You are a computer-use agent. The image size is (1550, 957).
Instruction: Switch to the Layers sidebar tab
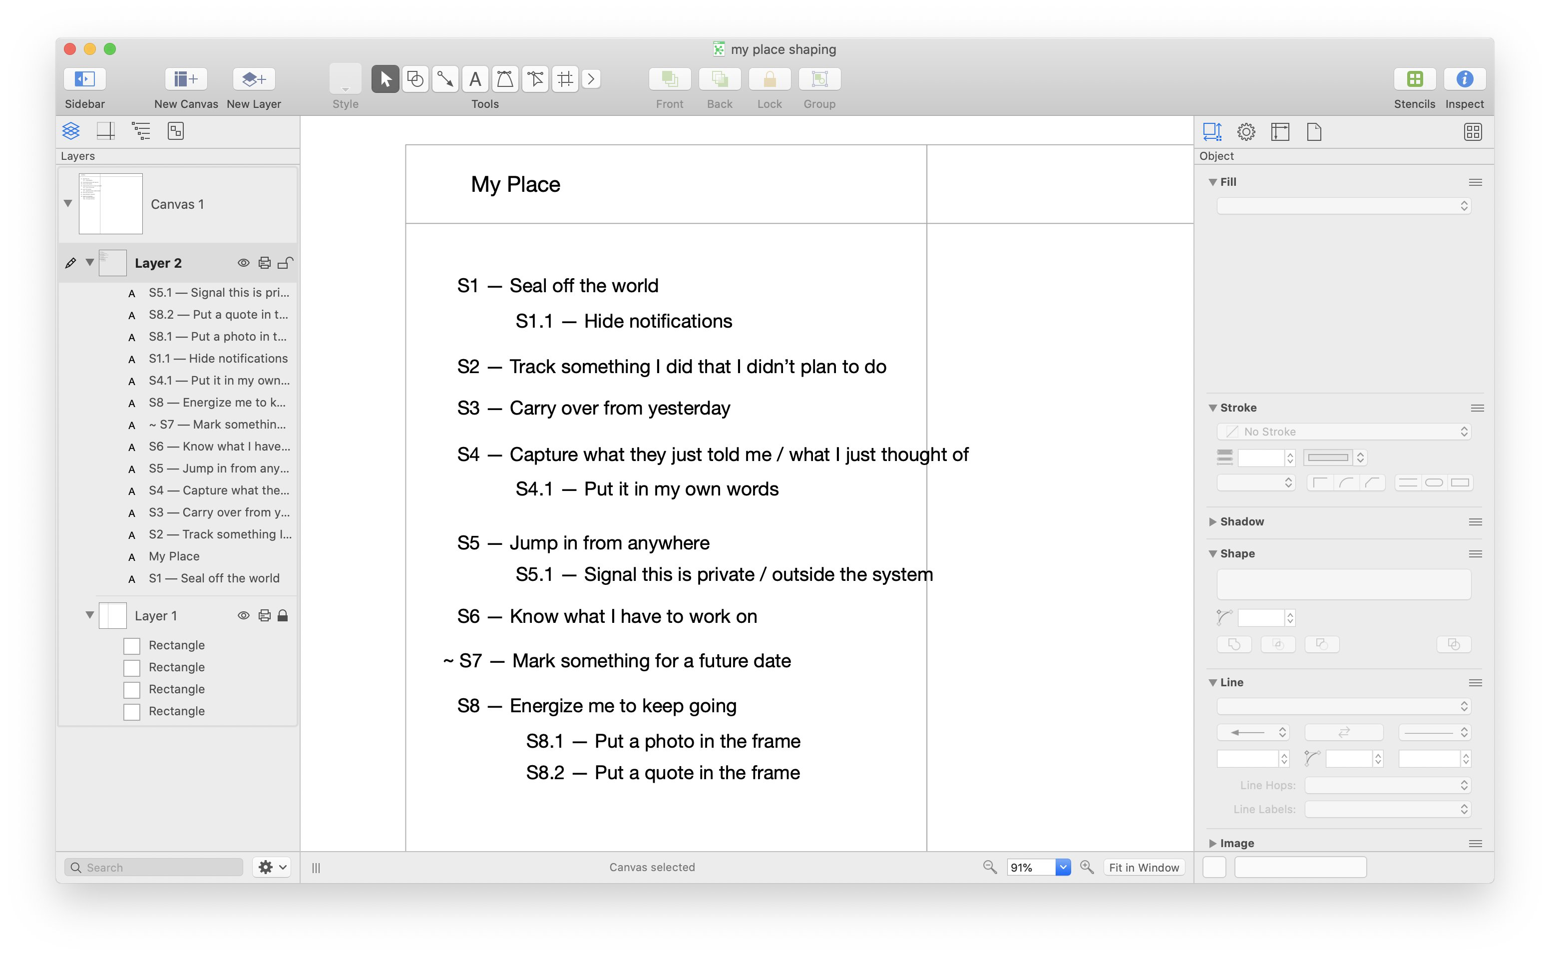[x=71, y=131]
